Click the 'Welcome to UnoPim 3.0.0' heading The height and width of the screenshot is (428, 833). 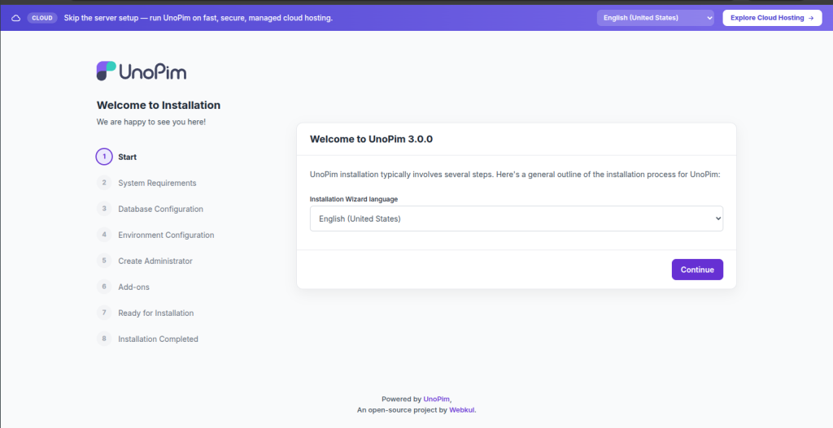(371, 139)
